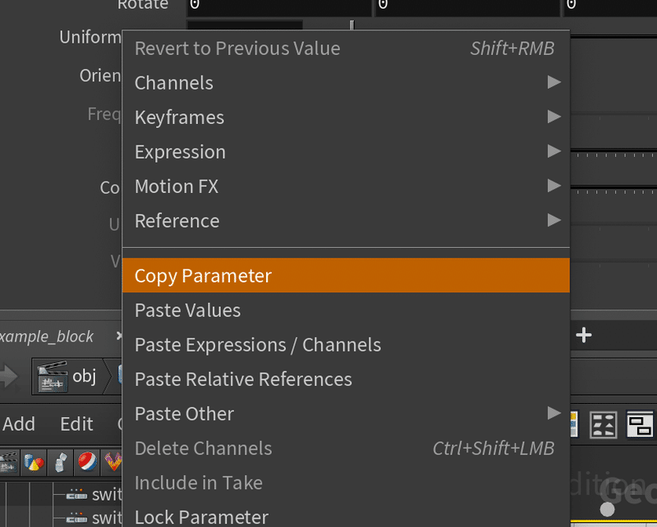
Task: Open the Edit menu in network editor
Action: pos(76,424)
